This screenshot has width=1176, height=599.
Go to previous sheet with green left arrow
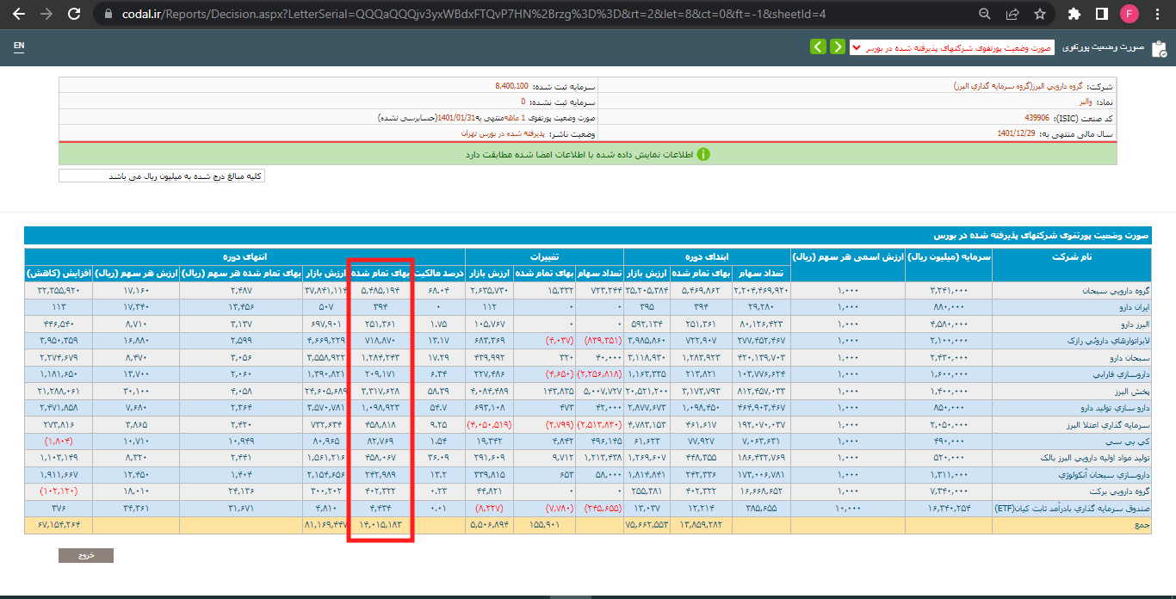point(817,46)
